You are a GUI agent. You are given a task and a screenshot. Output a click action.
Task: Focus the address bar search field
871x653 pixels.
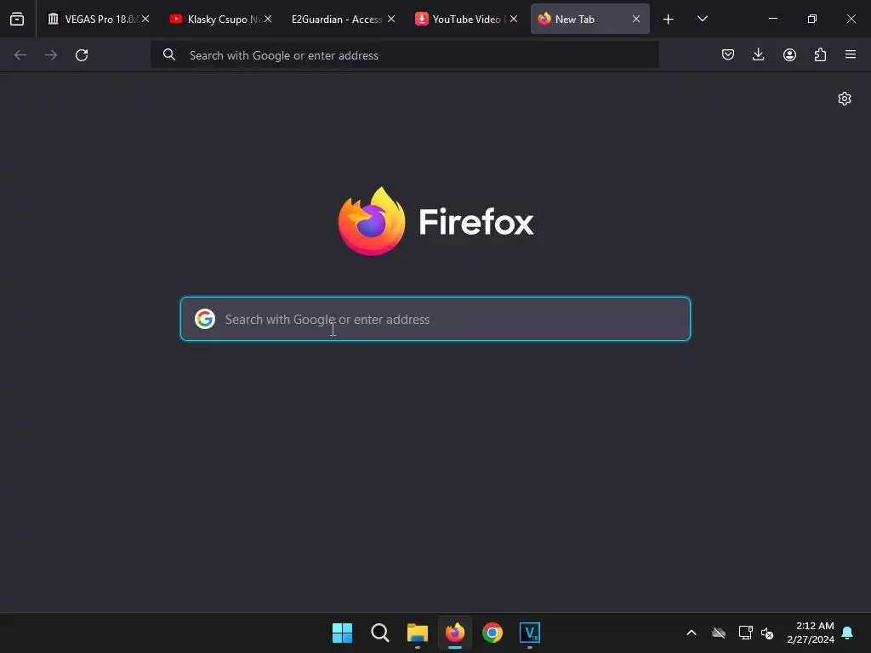point(405,55)
